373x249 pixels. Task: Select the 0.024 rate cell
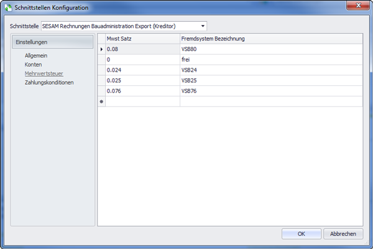(142, 70)
